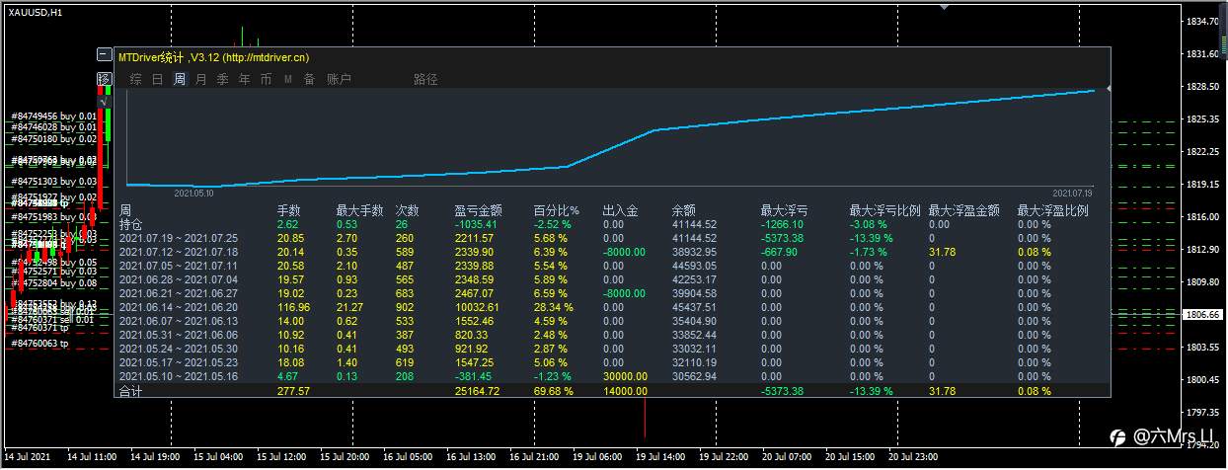1228x470 pixels.
Task: Open the 备 notes tab
Action: tap(309, 79)
